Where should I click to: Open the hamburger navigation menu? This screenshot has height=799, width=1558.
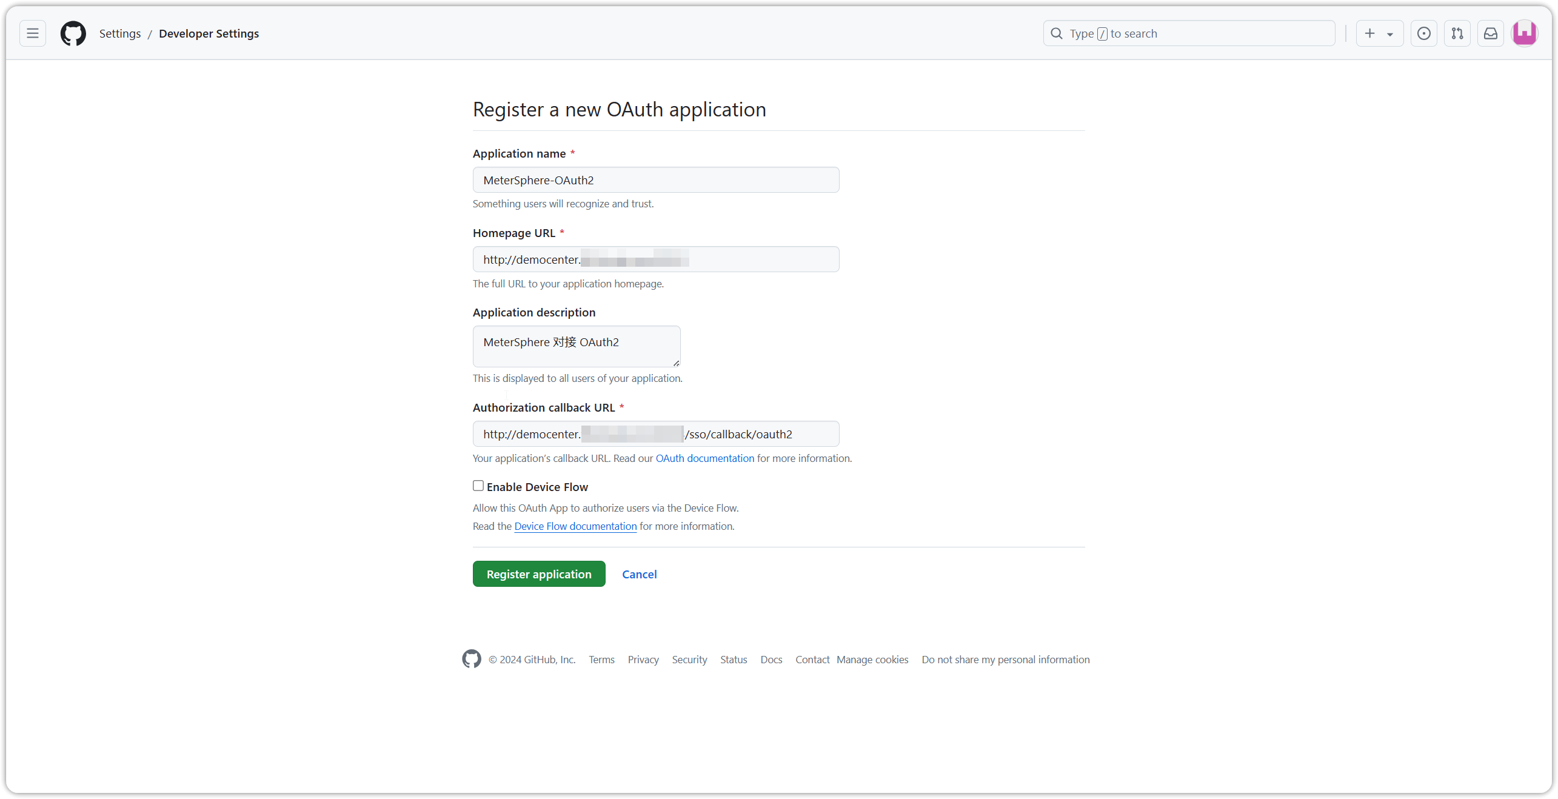[x=33, y=33]
